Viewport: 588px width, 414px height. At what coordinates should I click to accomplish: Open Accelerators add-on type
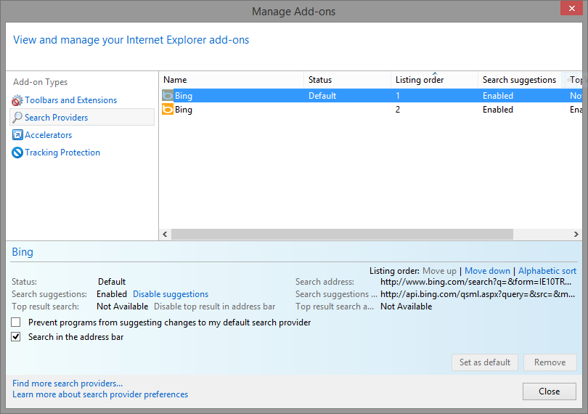[x=49, y=135]
